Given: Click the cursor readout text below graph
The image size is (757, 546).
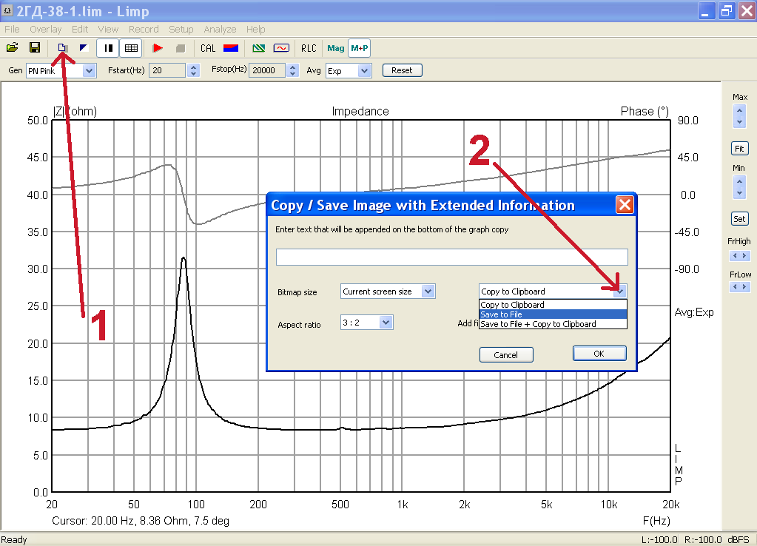Looking at the screenshot, I should click(141, 521).
